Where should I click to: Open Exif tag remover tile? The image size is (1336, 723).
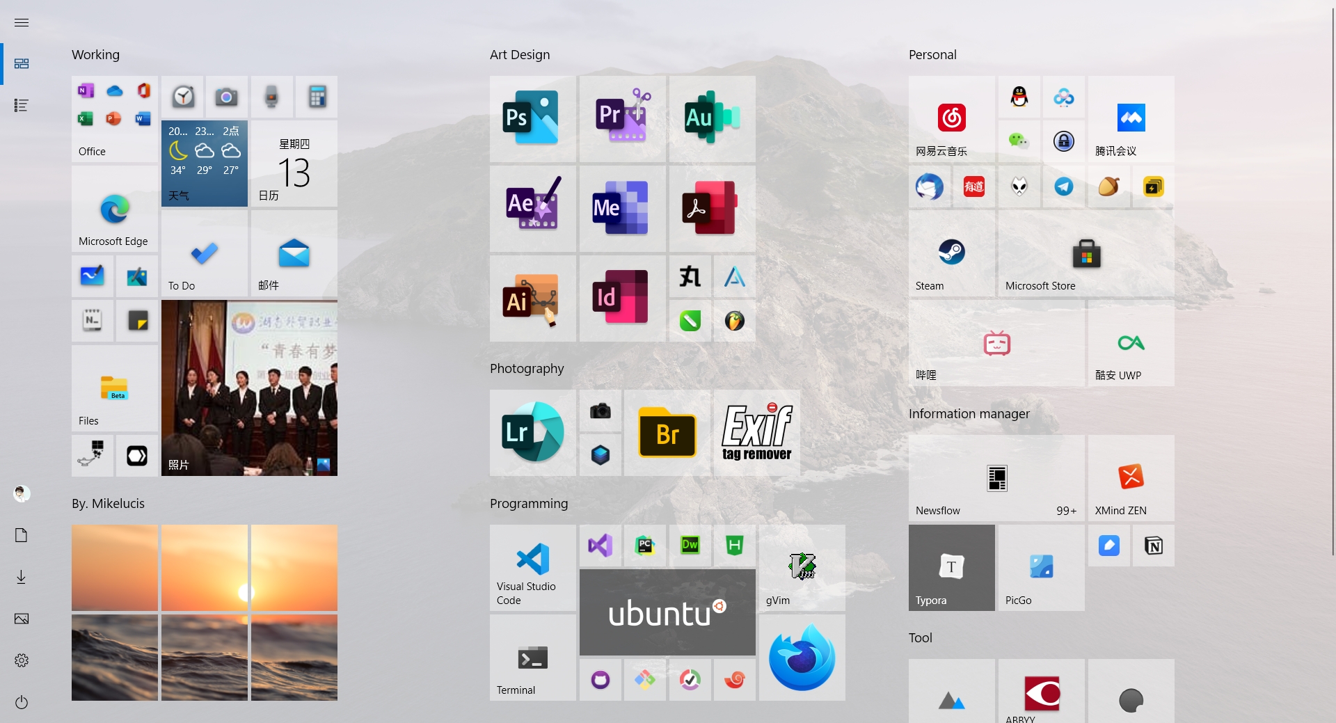point(757,433)
